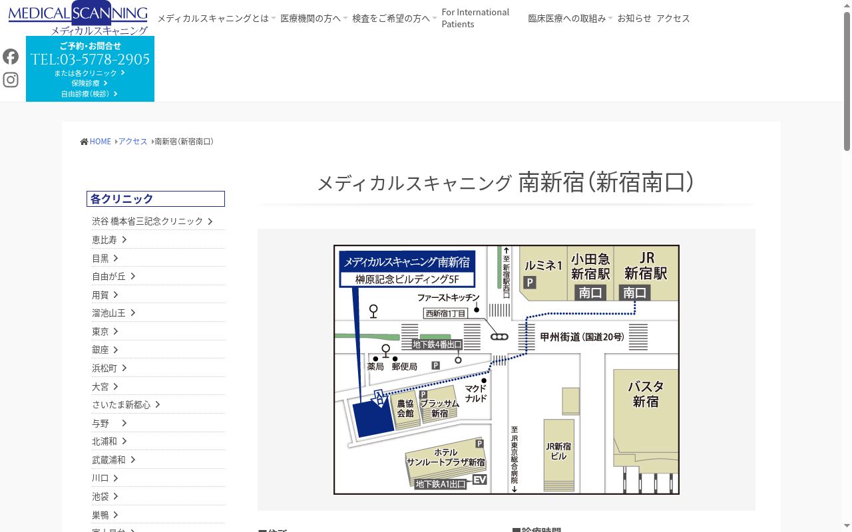The image size is (852, 532).
Task: Open the Instagram page icon
Action: [11, 80]
